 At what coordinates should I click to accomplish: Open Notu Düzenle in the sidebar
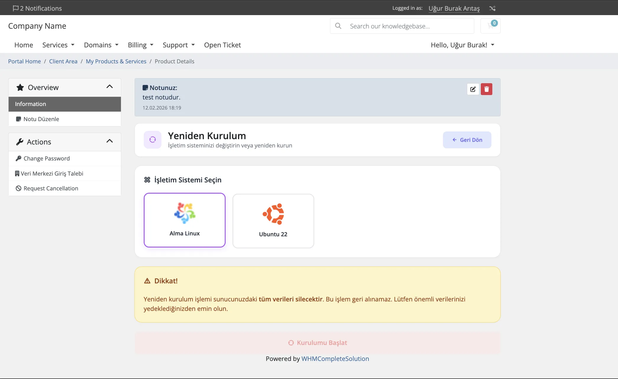65,119
